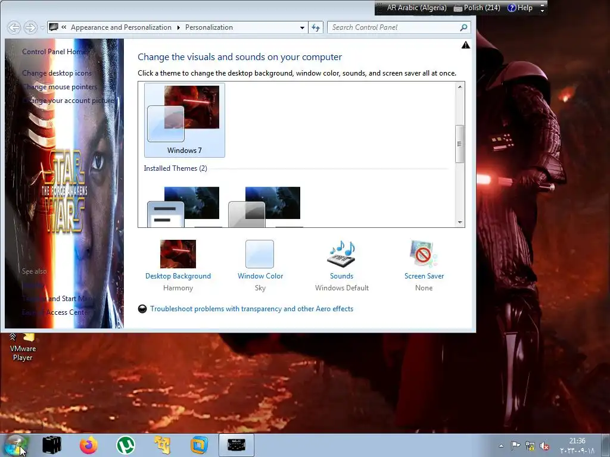This screenshot has width=610, height=457.
Task: Open Change mouse pointers
Action: [x=60, y=87]
